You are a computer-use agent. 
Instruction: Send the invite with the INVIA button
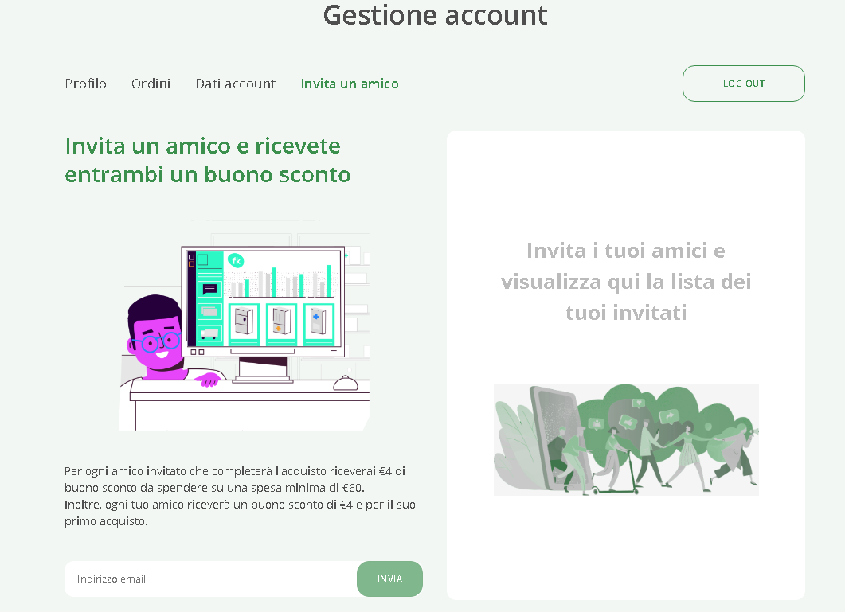[x=389, y=579]
